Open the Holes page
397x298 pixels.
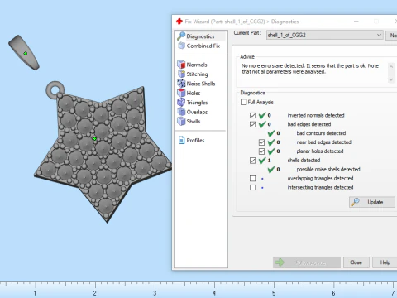[x=194, y=93]
